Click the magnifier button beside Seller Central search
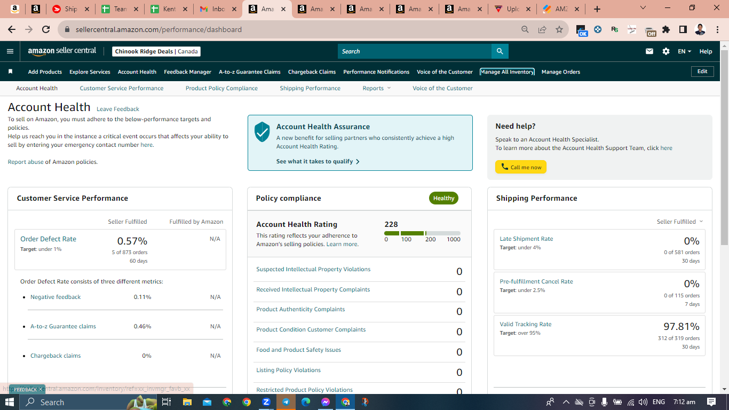This screenshot has width=729, height=410. (x=500, y=51)
